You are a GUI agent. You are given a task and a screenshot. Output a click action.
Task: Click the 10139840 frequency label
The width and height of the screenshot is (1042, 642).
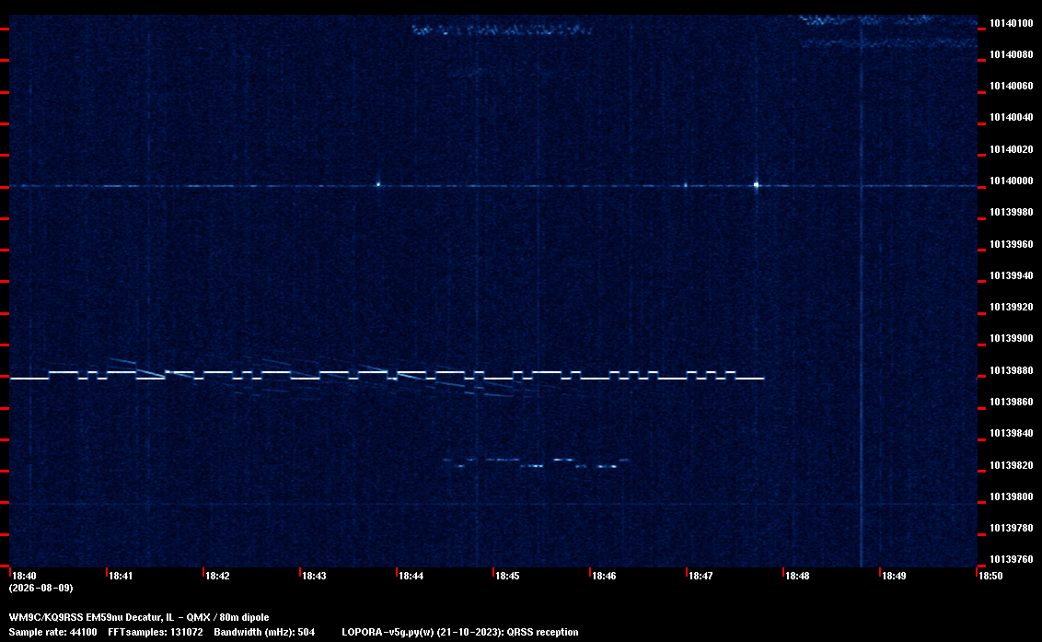click(x=1011, y=433)
